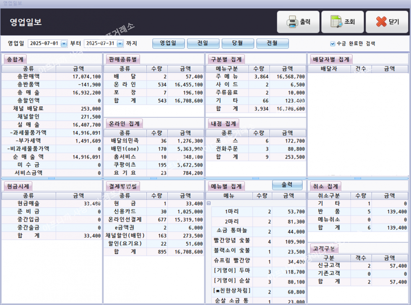411x305 pixels.
Task: Select the 전일 period button
Action: (203, 44)
